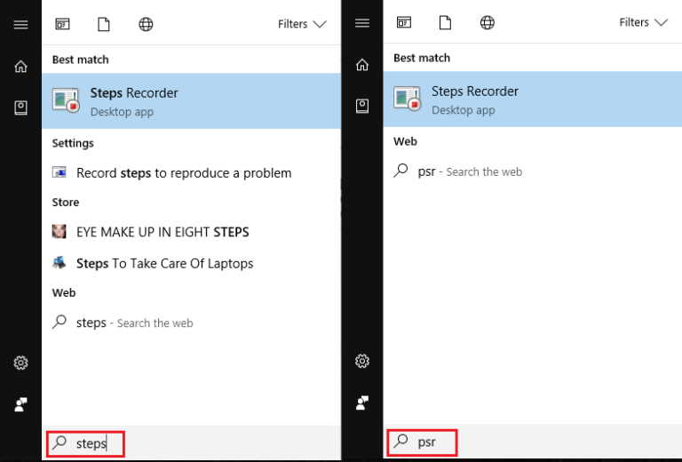The width and height of the screenshot is (682, 462).
Task: Click the laptop care app thumbnail
Action: pos(59,263)
